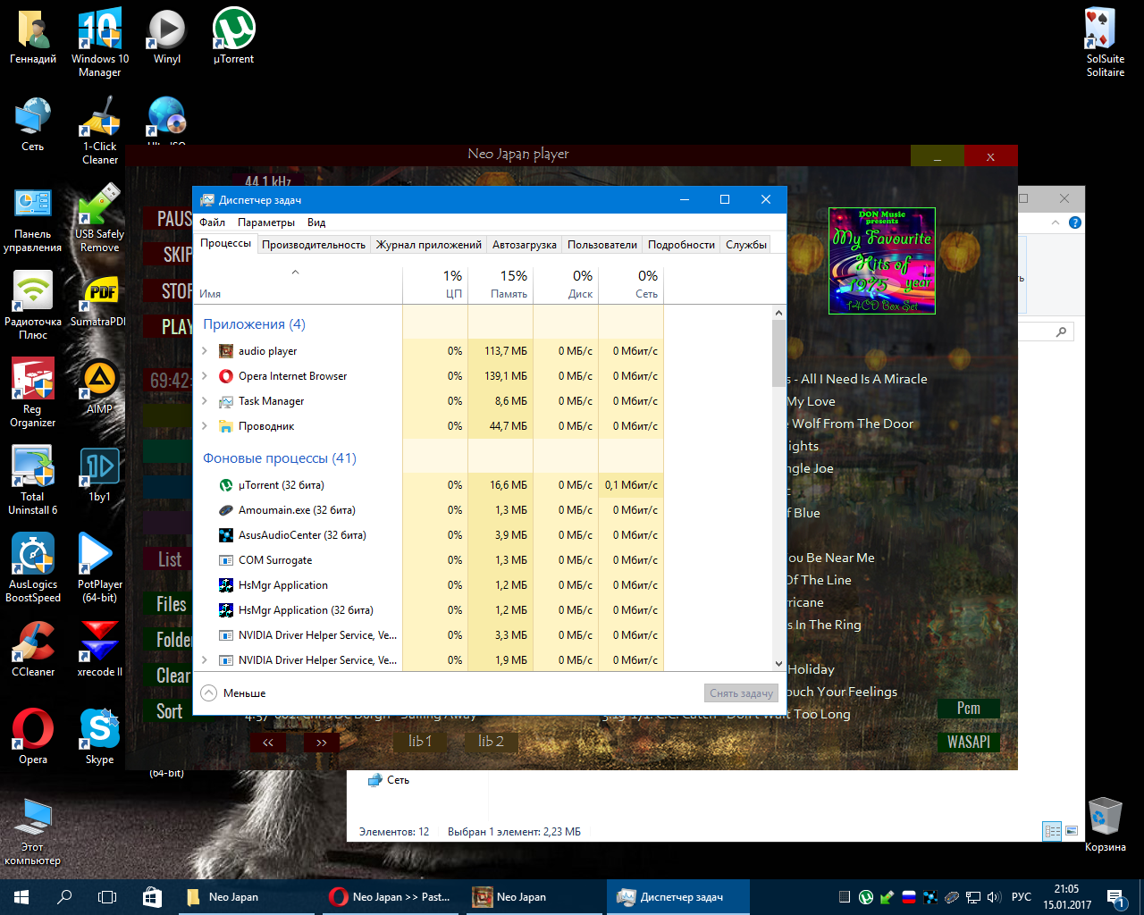1144x915 pixels.
Task: Expand the second NVIDIA Driver Helper row
Action: (205, 660)
